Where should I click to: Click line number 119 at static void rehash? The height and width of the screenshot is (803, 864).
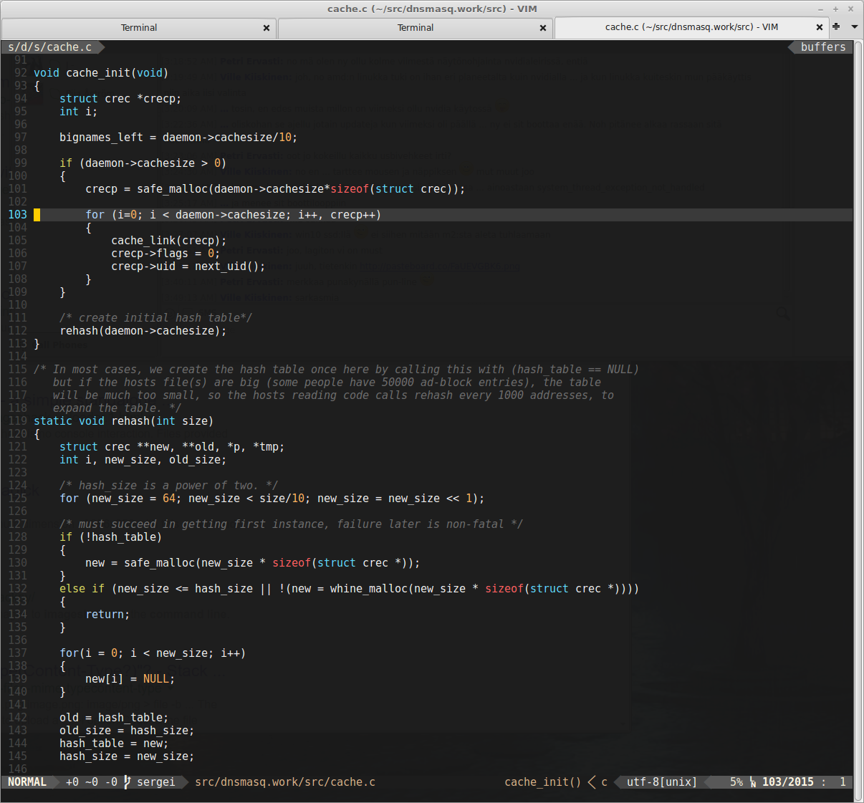18,421
